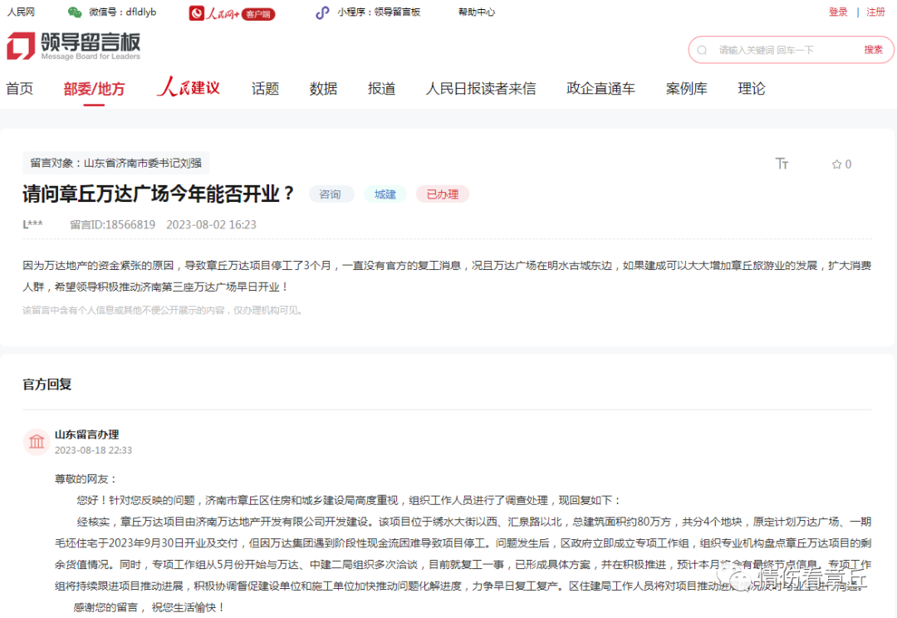Screen dimensions: 897x618
Task: Click 登录 to log in
Action: (838, 12)
